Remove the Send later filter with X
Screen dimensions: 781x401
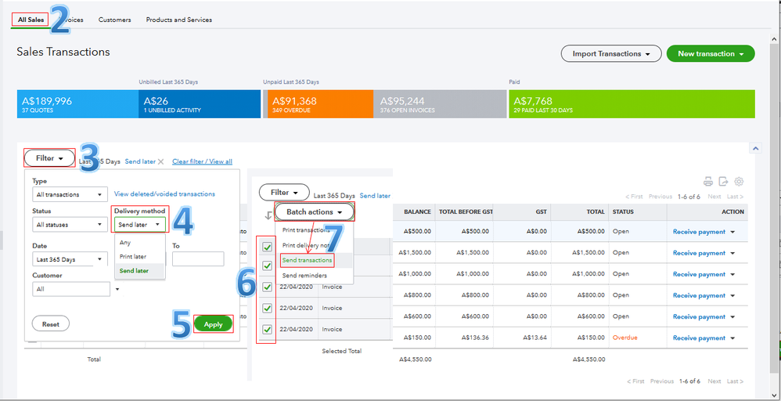click(160, 161)
